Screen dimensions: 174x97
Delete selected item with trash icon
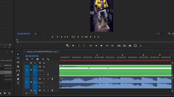click(9, 93)
